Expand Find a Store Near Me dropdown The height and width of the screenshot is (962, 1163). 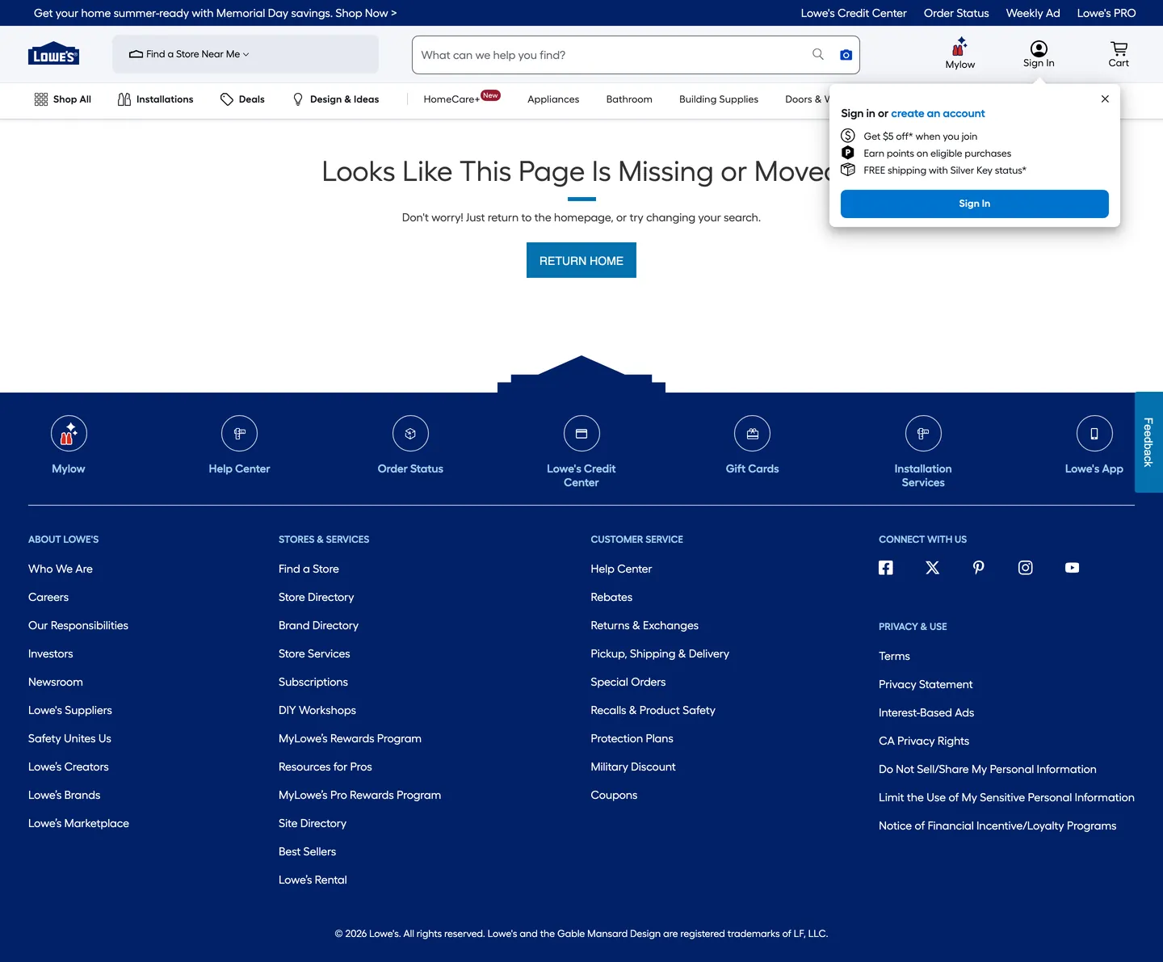click(246, 54)
